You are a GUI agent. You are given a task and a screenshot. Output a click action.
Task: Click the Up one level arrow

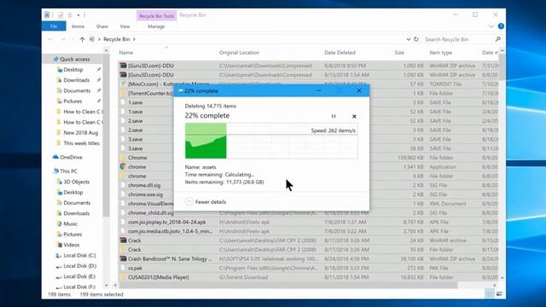(82, 39)
